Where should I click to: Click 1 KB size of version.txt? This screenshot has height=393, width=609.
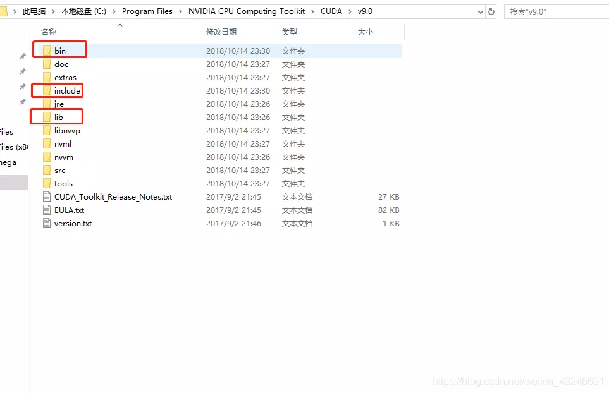tap(391, 224)
